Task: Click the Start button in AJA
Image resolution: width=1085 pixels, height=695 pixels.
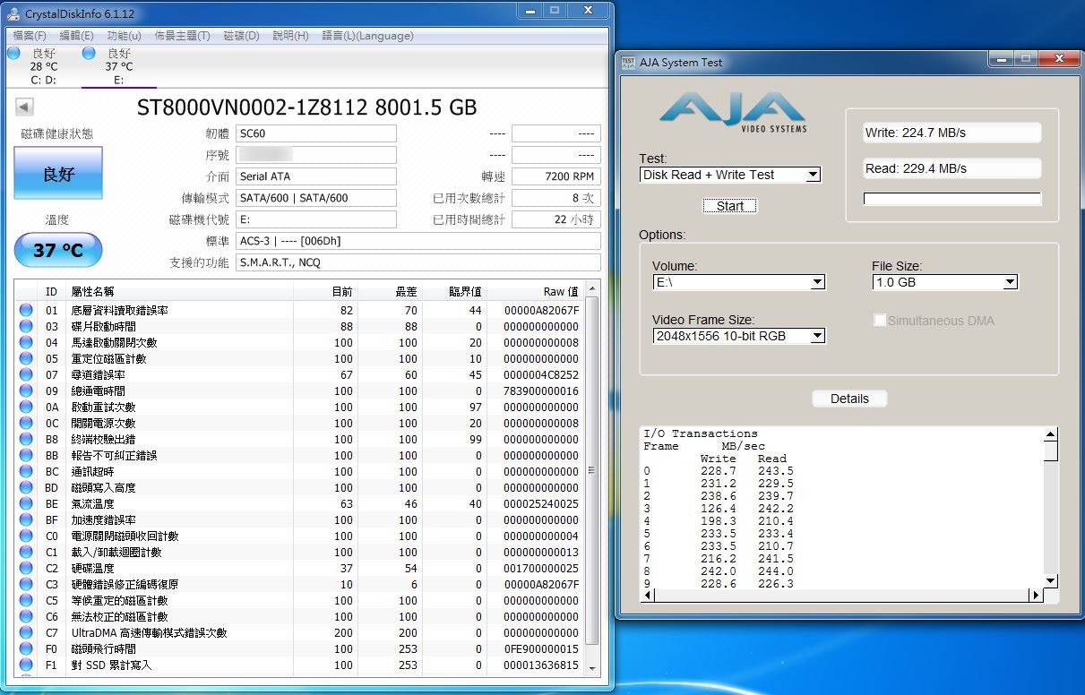Action: coord(730,206)
